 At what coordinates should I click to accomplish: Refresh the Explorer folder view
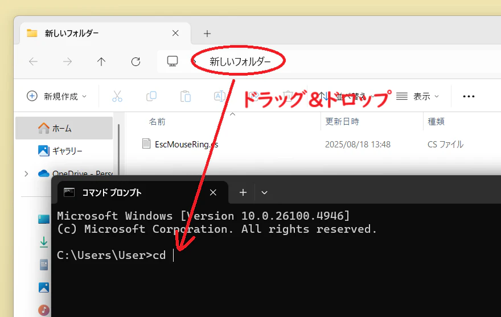tap(136, 61)
